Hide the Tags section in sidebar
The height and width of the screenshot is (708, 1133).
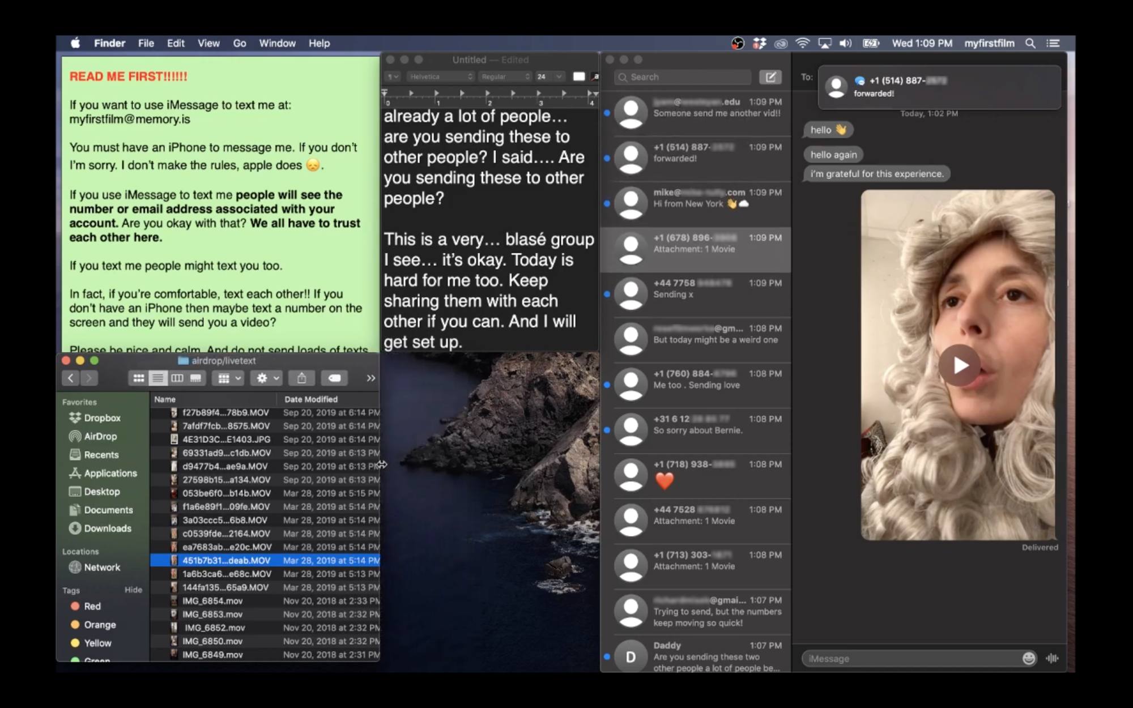click(133, 590)
